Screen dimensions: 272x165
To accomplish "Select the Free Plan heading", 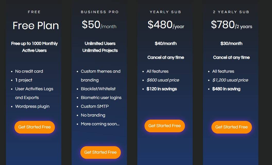I will [34, 12].
